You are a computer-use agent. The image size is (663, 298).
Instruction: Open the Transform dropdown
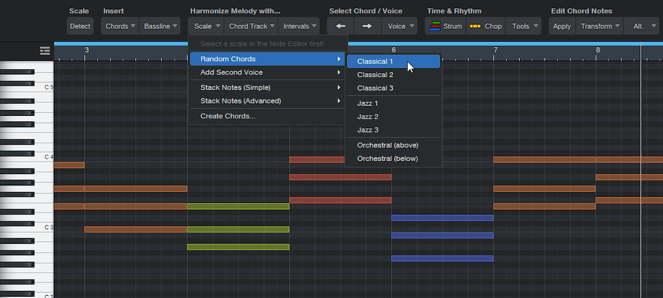coord(600,26)
